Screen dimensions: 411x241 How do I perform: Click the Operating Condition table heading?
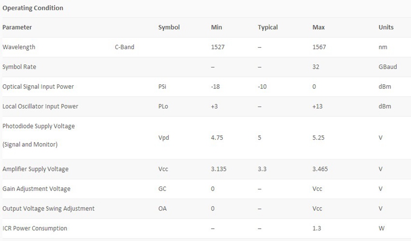(33, 8)
